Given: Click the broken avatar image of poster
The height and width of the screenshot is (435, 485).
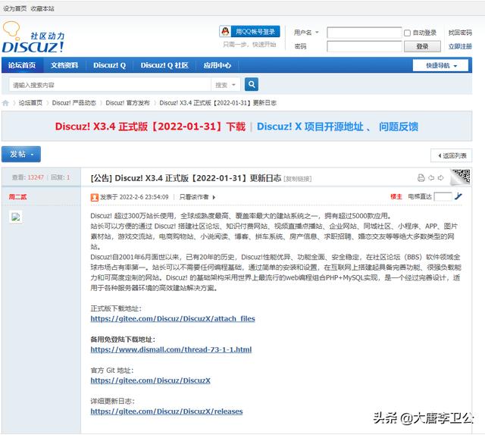Looking at the screenshot, I should click(15, 217).
